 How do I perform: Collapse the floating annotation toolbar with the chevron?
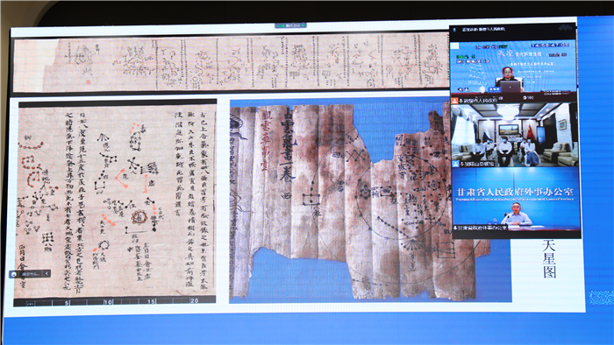tap(46, 274)
